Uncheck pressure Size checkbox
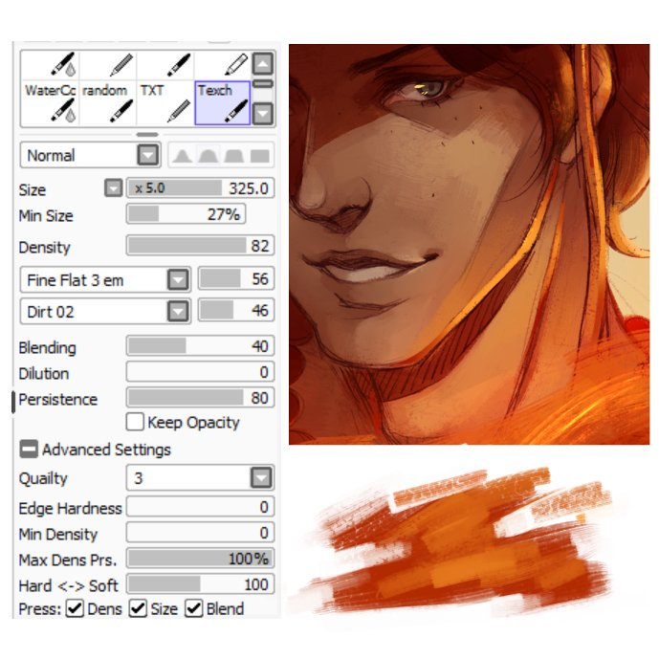Viewport: 659px width, 659px height. tap(138, 608)
